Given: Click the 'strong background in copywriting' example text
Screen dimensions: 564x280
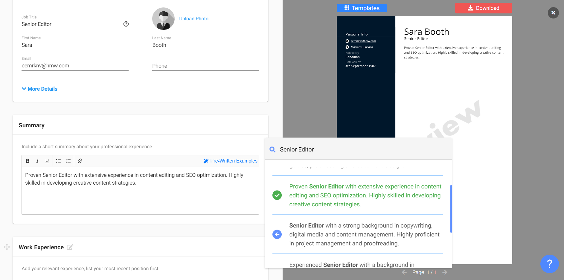Looking at the screenshot, I should (x=365, y=234).
